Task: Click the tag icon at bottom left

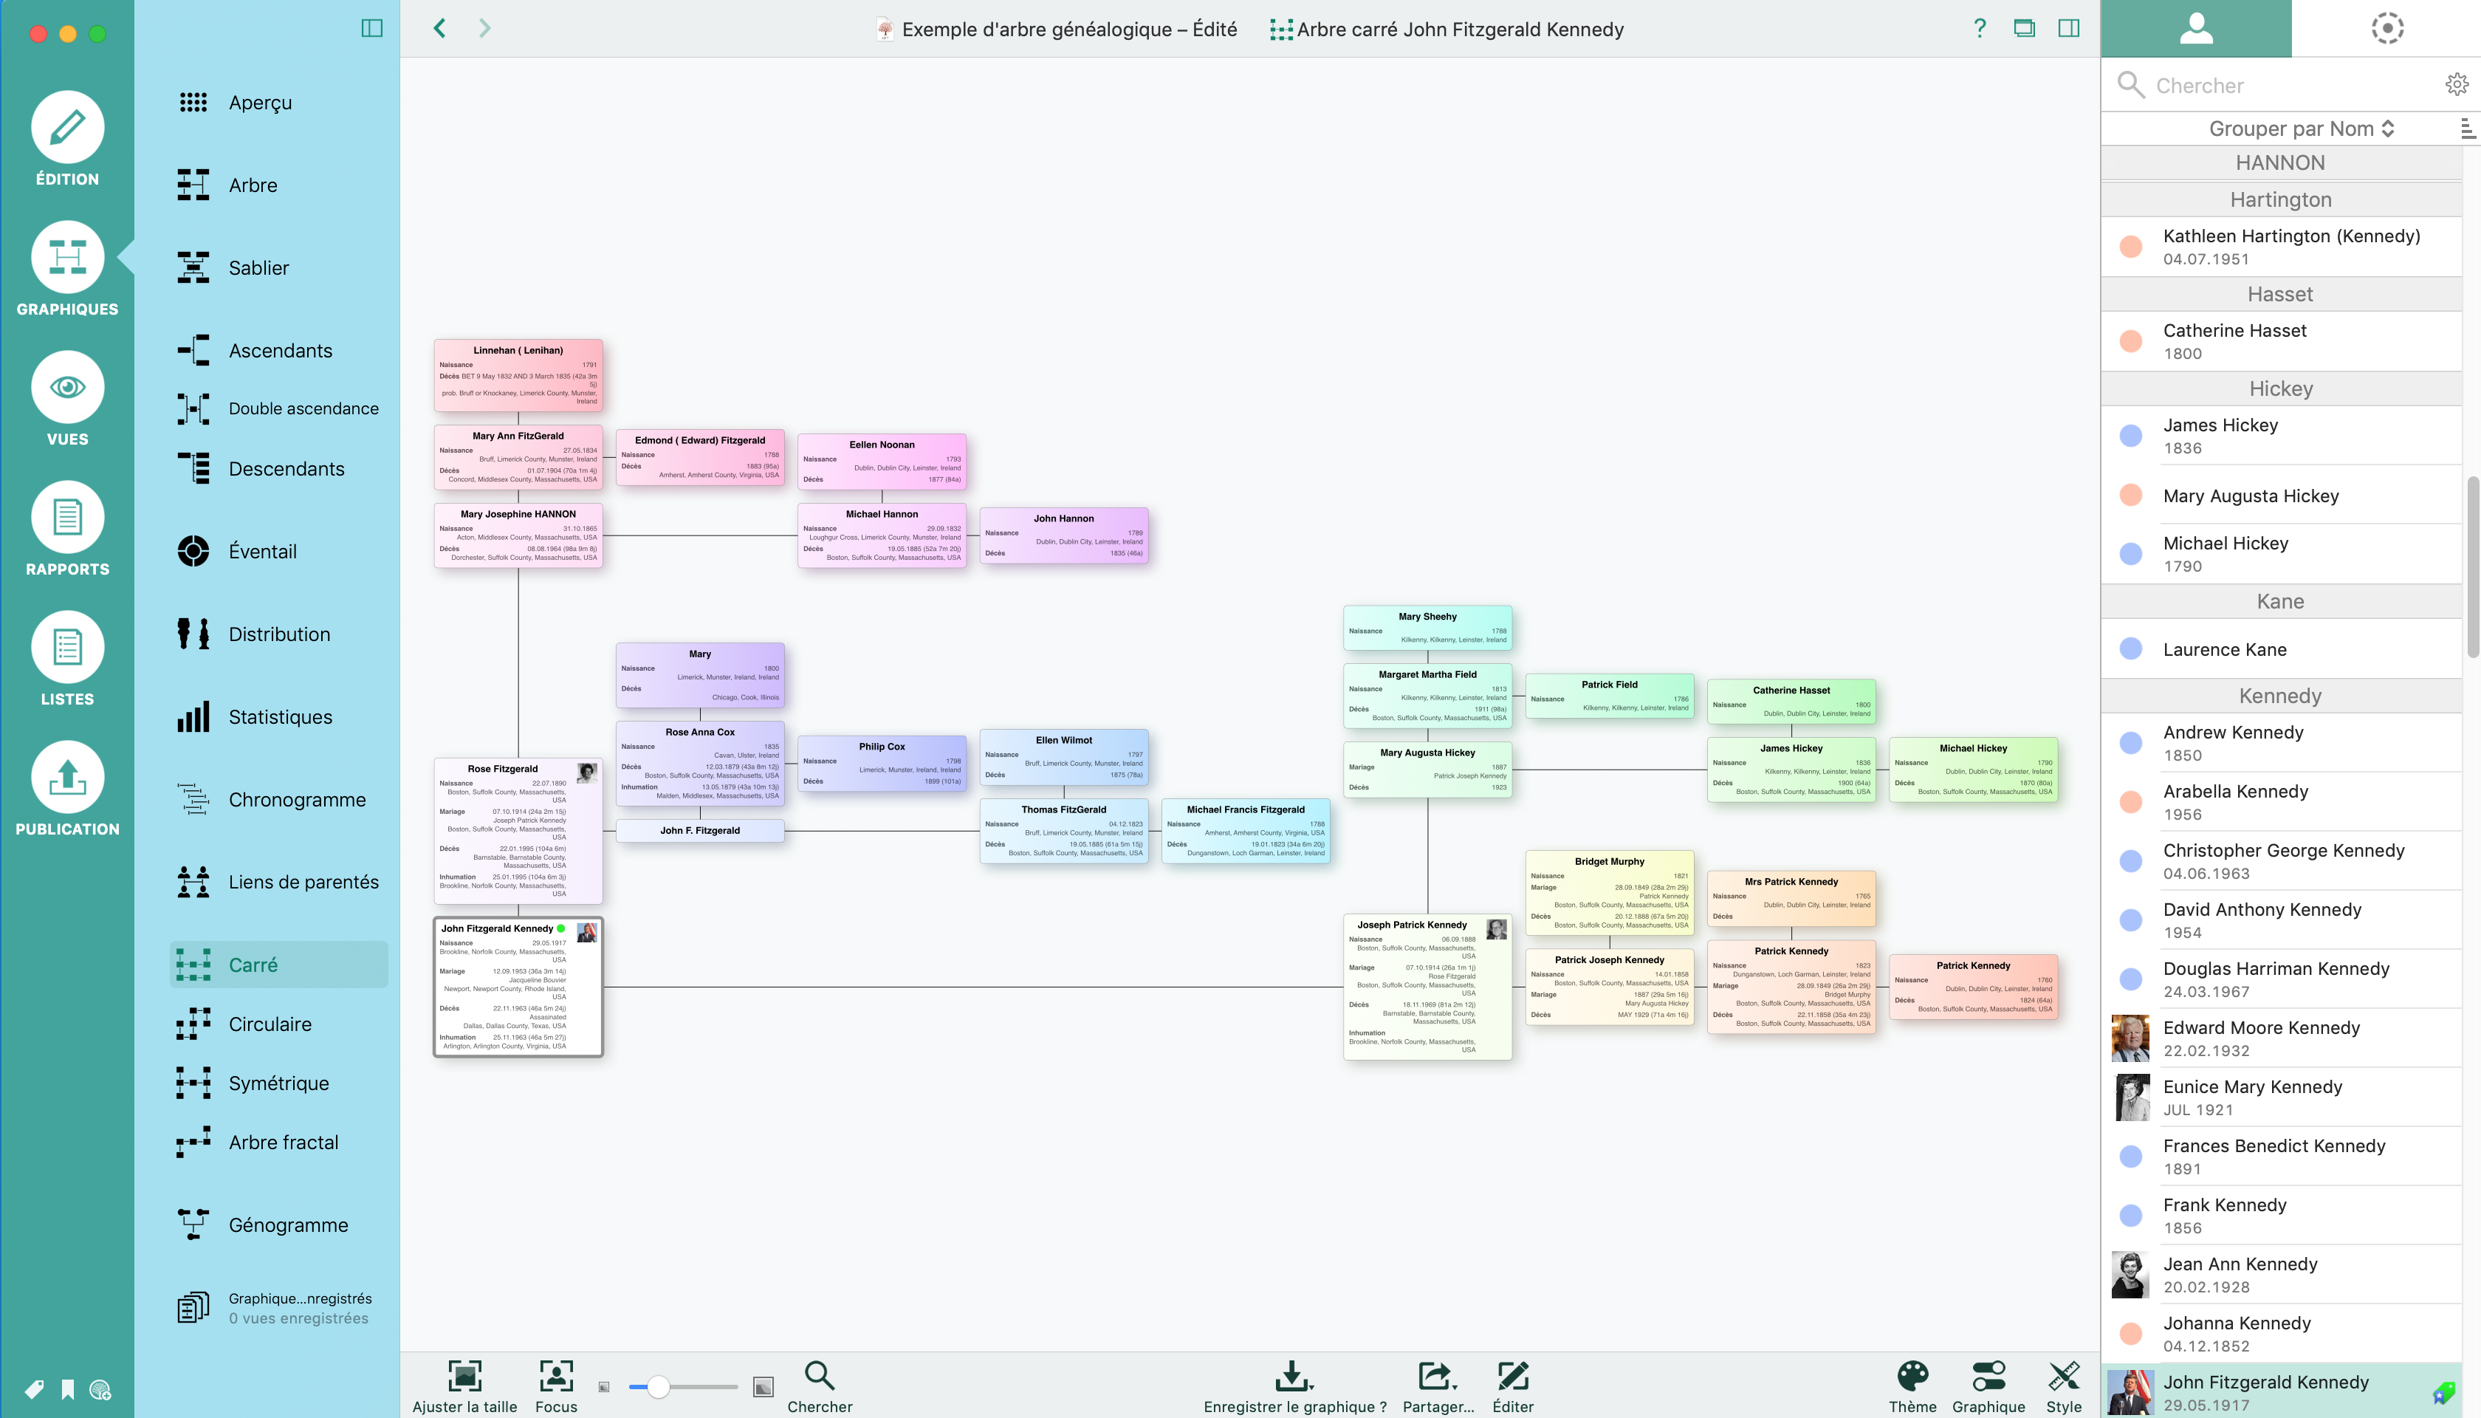Action: pyautogui.click(x=34, y=1390)
